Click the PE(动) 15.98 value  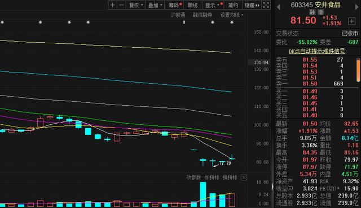click(351, 188)
